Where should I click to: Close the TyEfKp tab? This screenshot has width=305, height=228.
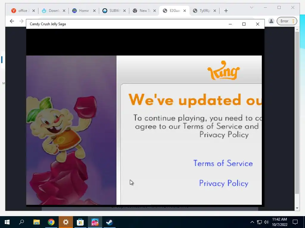pos(215,11)
